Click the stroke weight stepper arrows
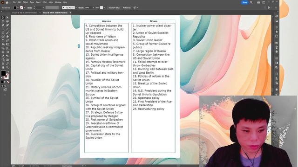Screen dimensions: 298x167 coord(34,8)
